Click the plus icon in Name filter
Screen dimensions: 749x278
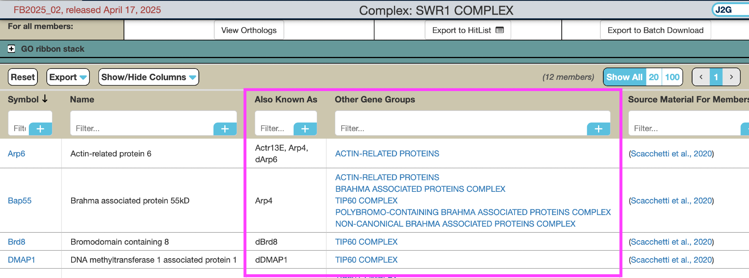click(225, 129)
